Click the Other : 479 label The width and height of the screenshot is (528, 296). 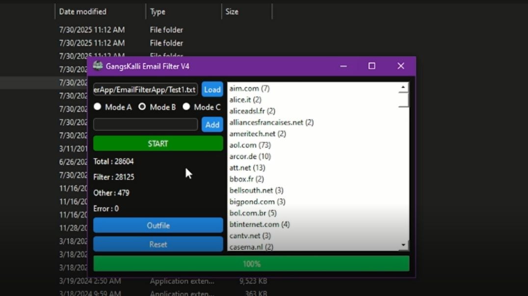point(111,193)
